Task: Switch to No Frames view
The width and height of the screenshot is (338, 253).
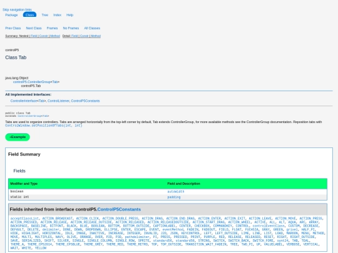Action: click(71, 28)
